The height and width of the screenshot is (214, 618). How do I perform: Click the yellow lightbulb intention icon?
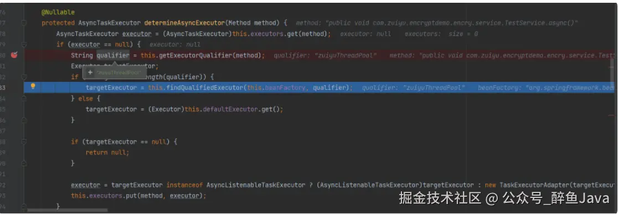pos(33,87)
